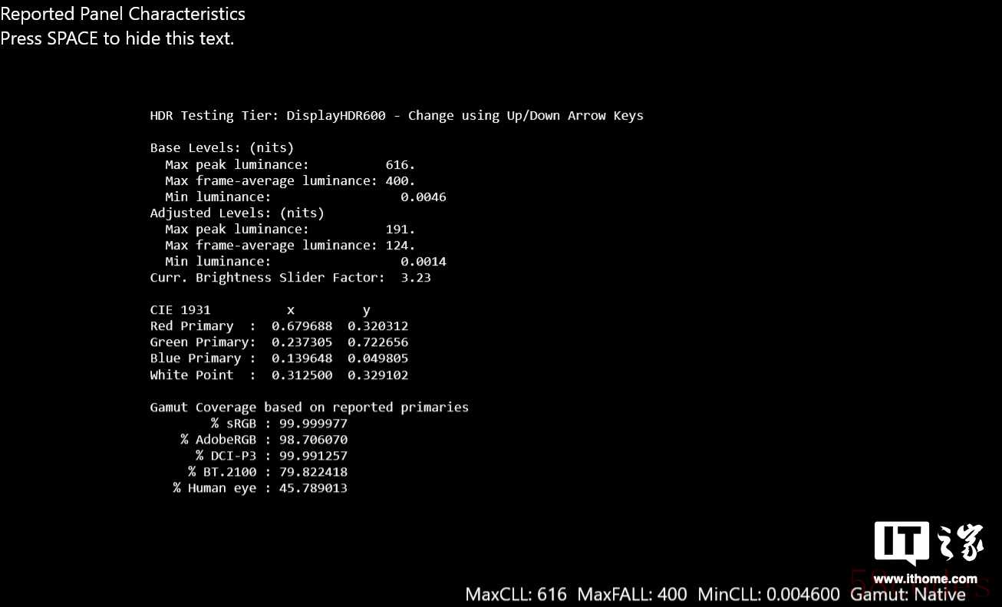Click the Green Primary coordinates row
Viewport: 1002px width, 607px height.
click(x=279, y=342)
